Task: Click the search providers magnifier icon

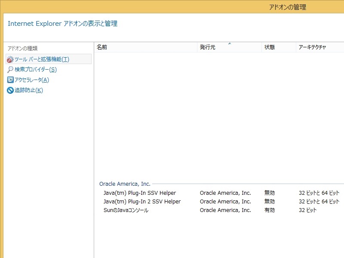Action: 10,70
